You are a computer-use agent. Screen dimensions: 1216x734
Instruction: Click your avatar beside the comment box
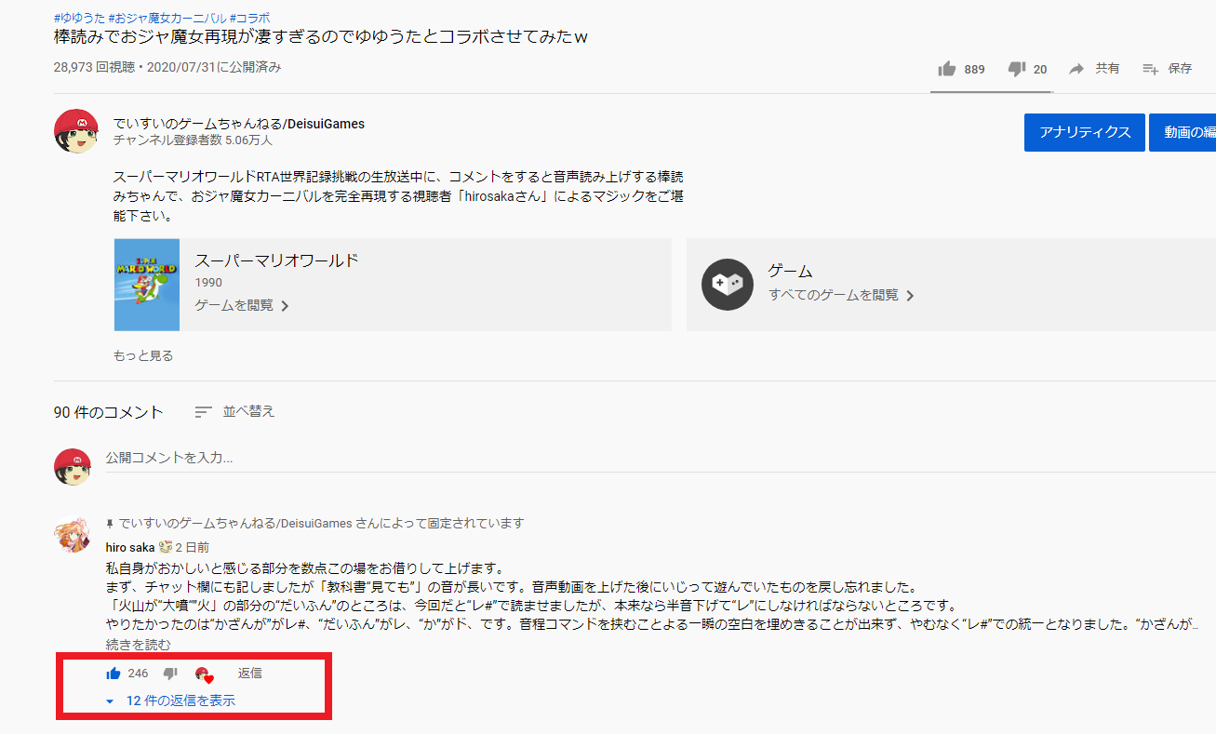73,466
